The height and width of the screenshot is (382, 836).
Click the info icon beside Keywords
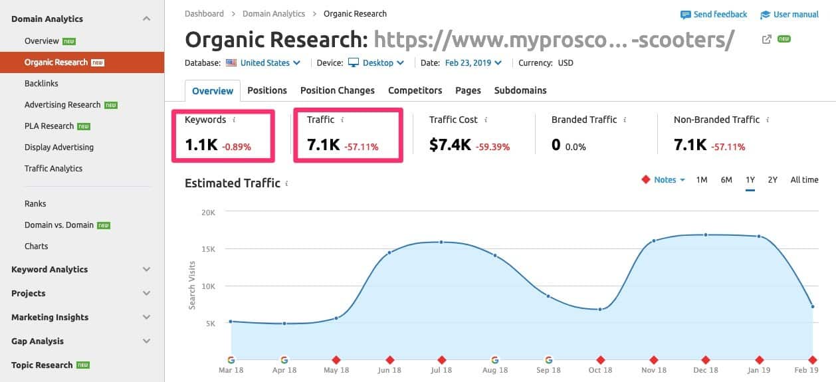tap(234, 120)
